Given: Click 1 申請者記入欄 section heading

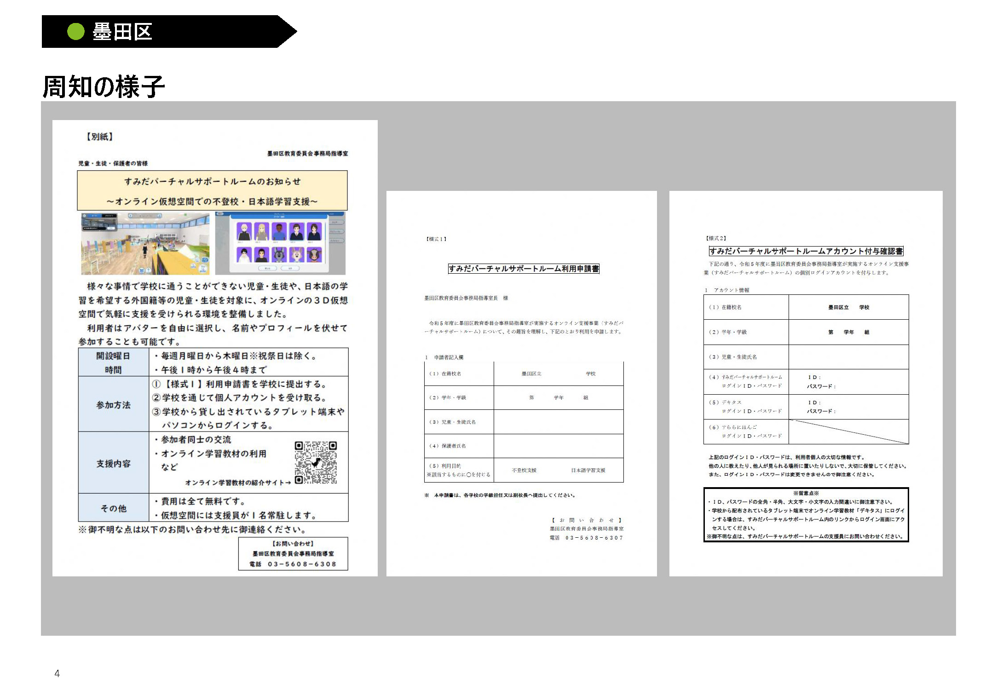Looking at the screenshot, I should point(444,357).
